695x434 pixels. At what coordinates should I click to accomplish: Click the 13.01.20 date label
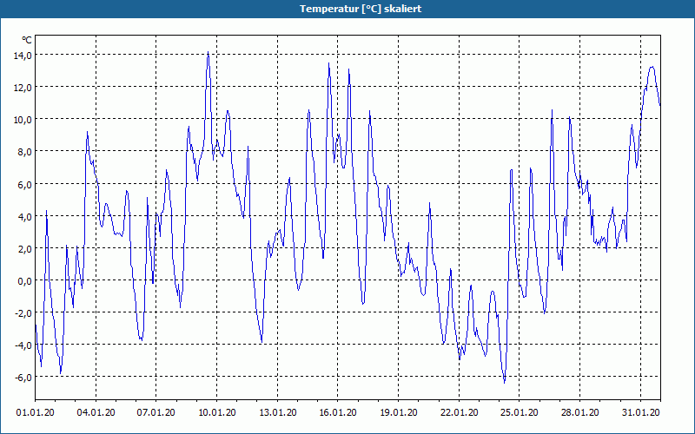(277, 412)
